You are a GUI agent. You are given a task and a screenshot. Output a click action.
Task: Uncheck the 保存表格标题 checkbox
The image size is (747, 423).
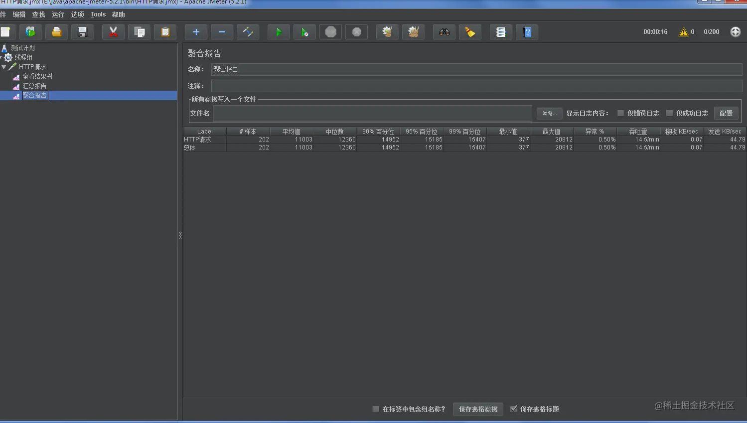[513, 409]
